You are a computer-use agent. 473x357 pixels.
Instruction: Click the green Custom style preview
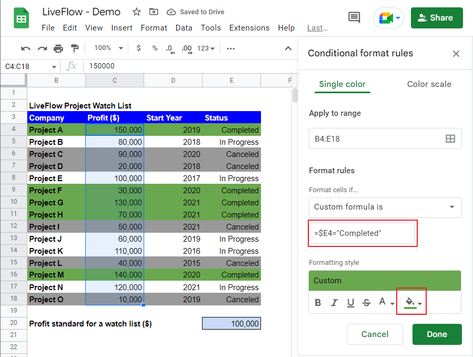coord(385,281)
